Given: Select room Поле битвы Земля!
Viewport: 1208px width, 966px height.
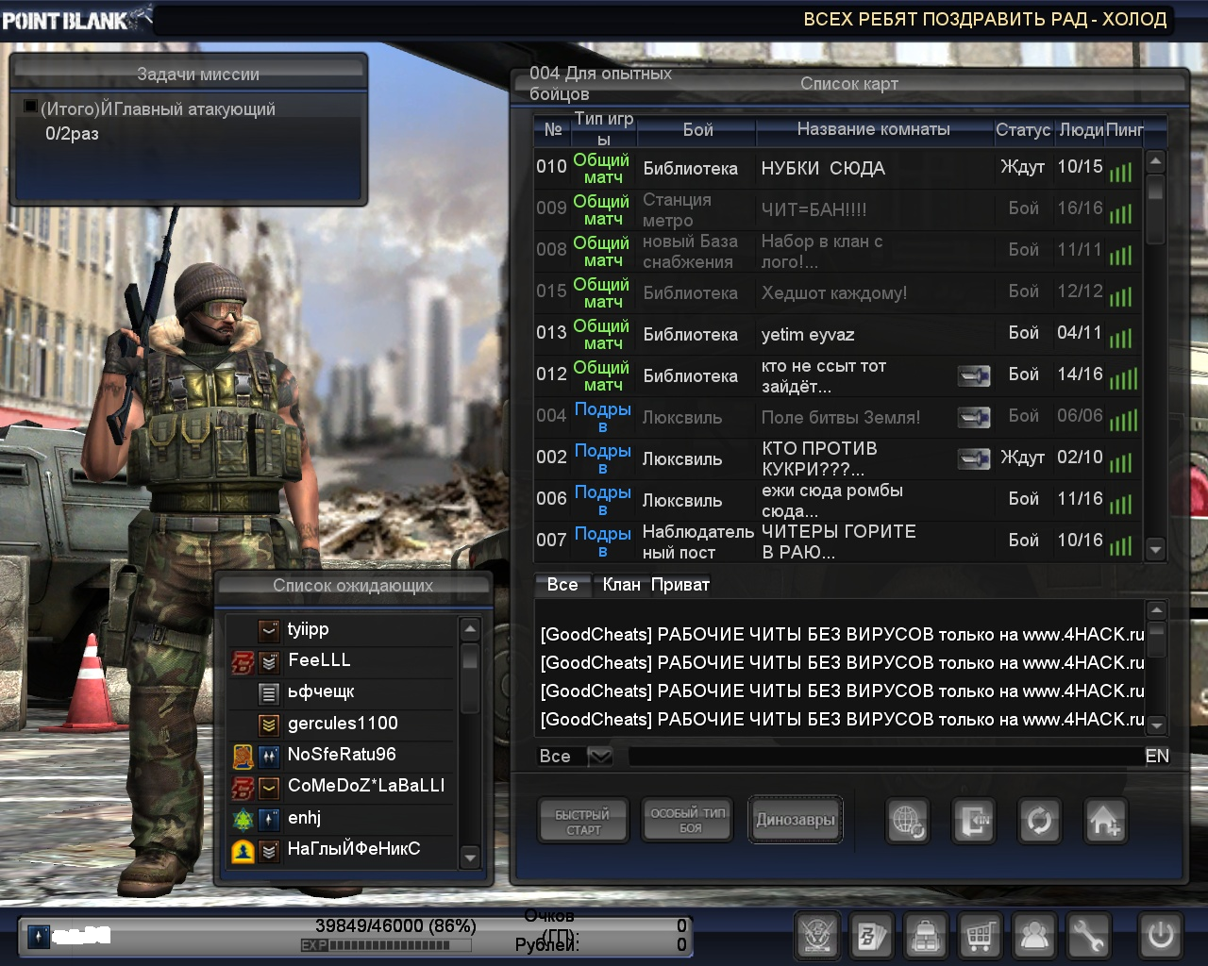Looking at the screenshot, I should tap(838, 417).
